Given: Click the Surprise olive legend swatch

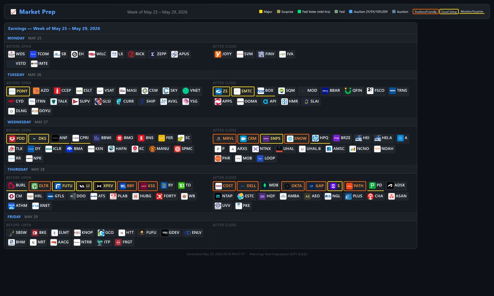Looking at the screenshot, I should coord(278,12).
